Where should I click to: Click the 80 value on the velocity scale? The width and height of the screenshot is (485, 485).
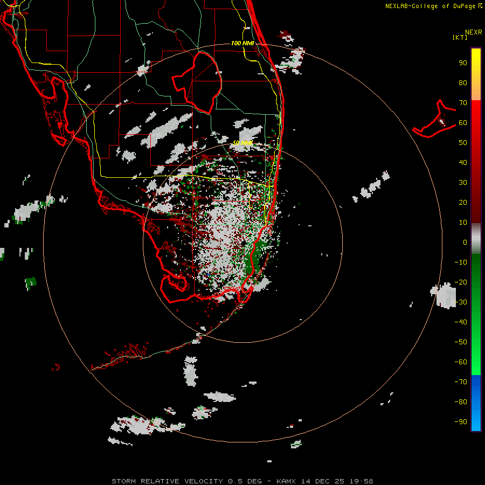point(463,82)
